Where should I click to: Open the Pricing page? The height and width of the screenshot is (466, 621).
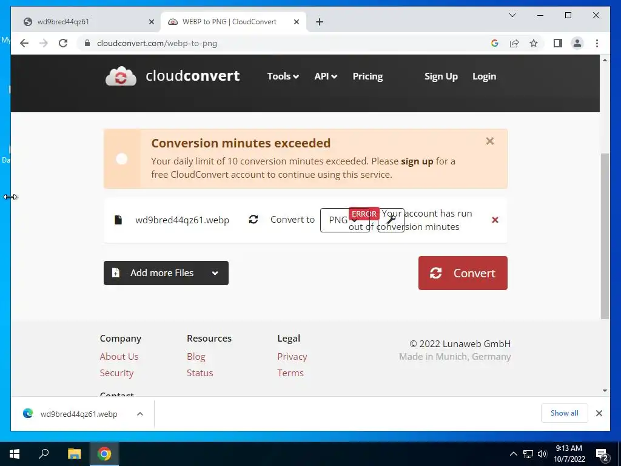click(x=368, y=76)
